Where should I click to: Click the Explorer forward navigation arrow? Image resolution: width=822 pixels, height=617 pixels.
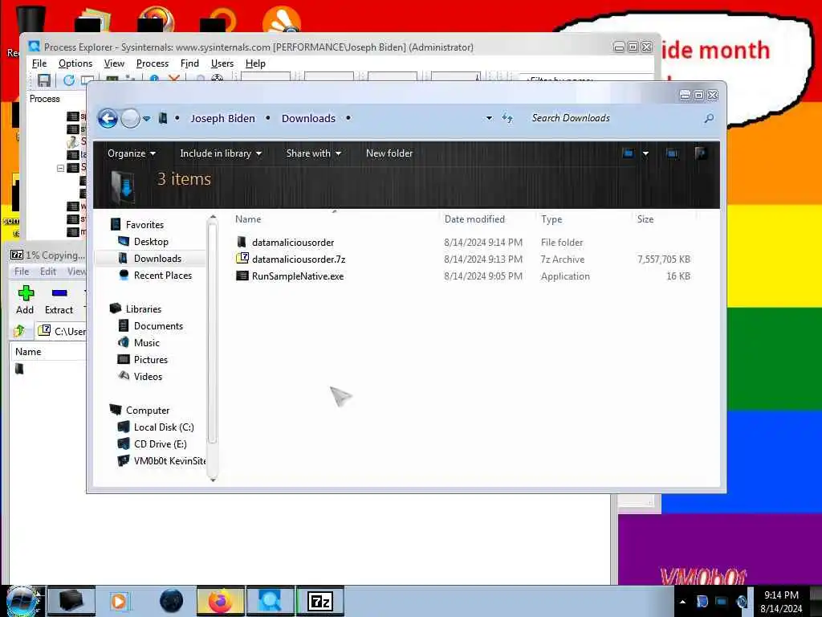(x=130, y=119)
